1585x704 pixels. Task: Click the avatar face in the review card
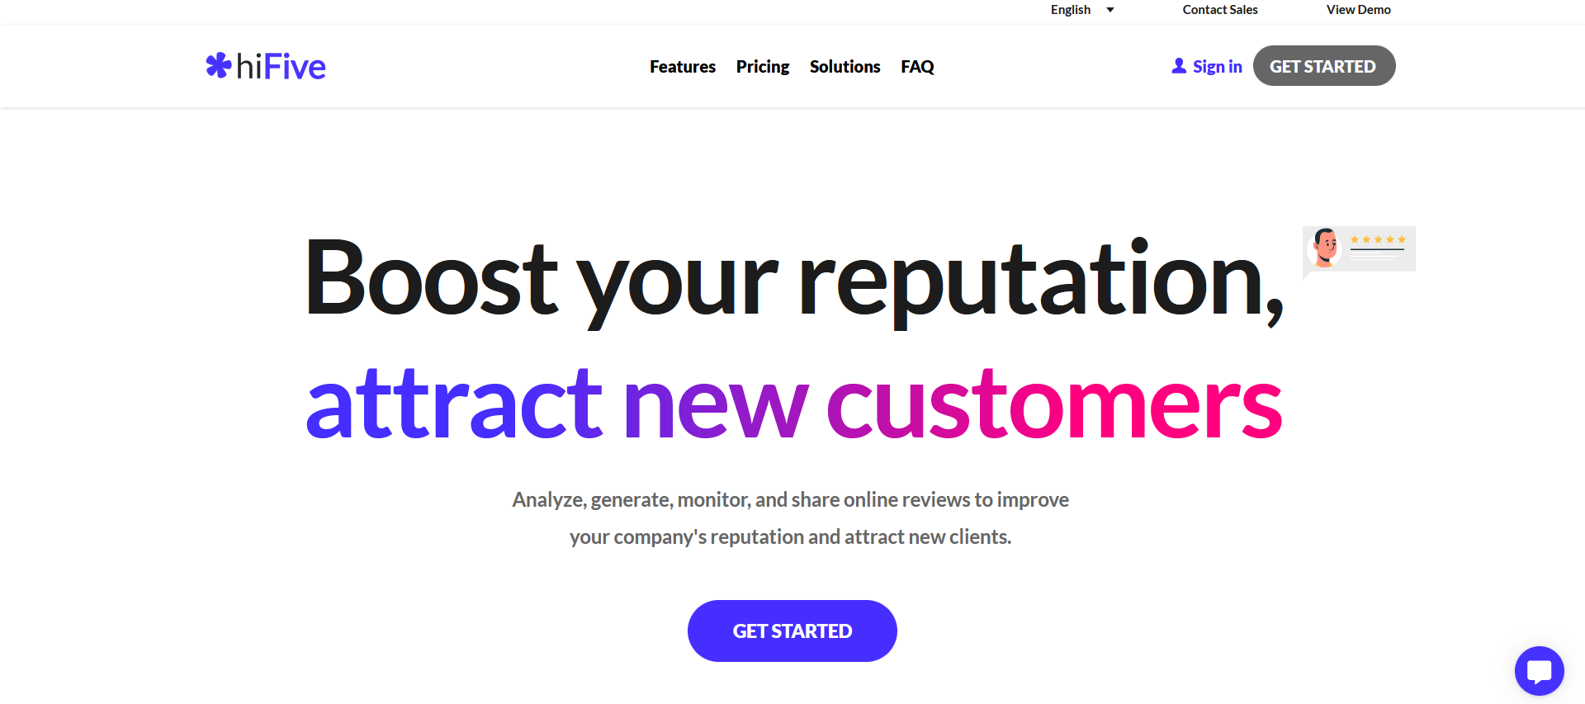coord(1326,248)
